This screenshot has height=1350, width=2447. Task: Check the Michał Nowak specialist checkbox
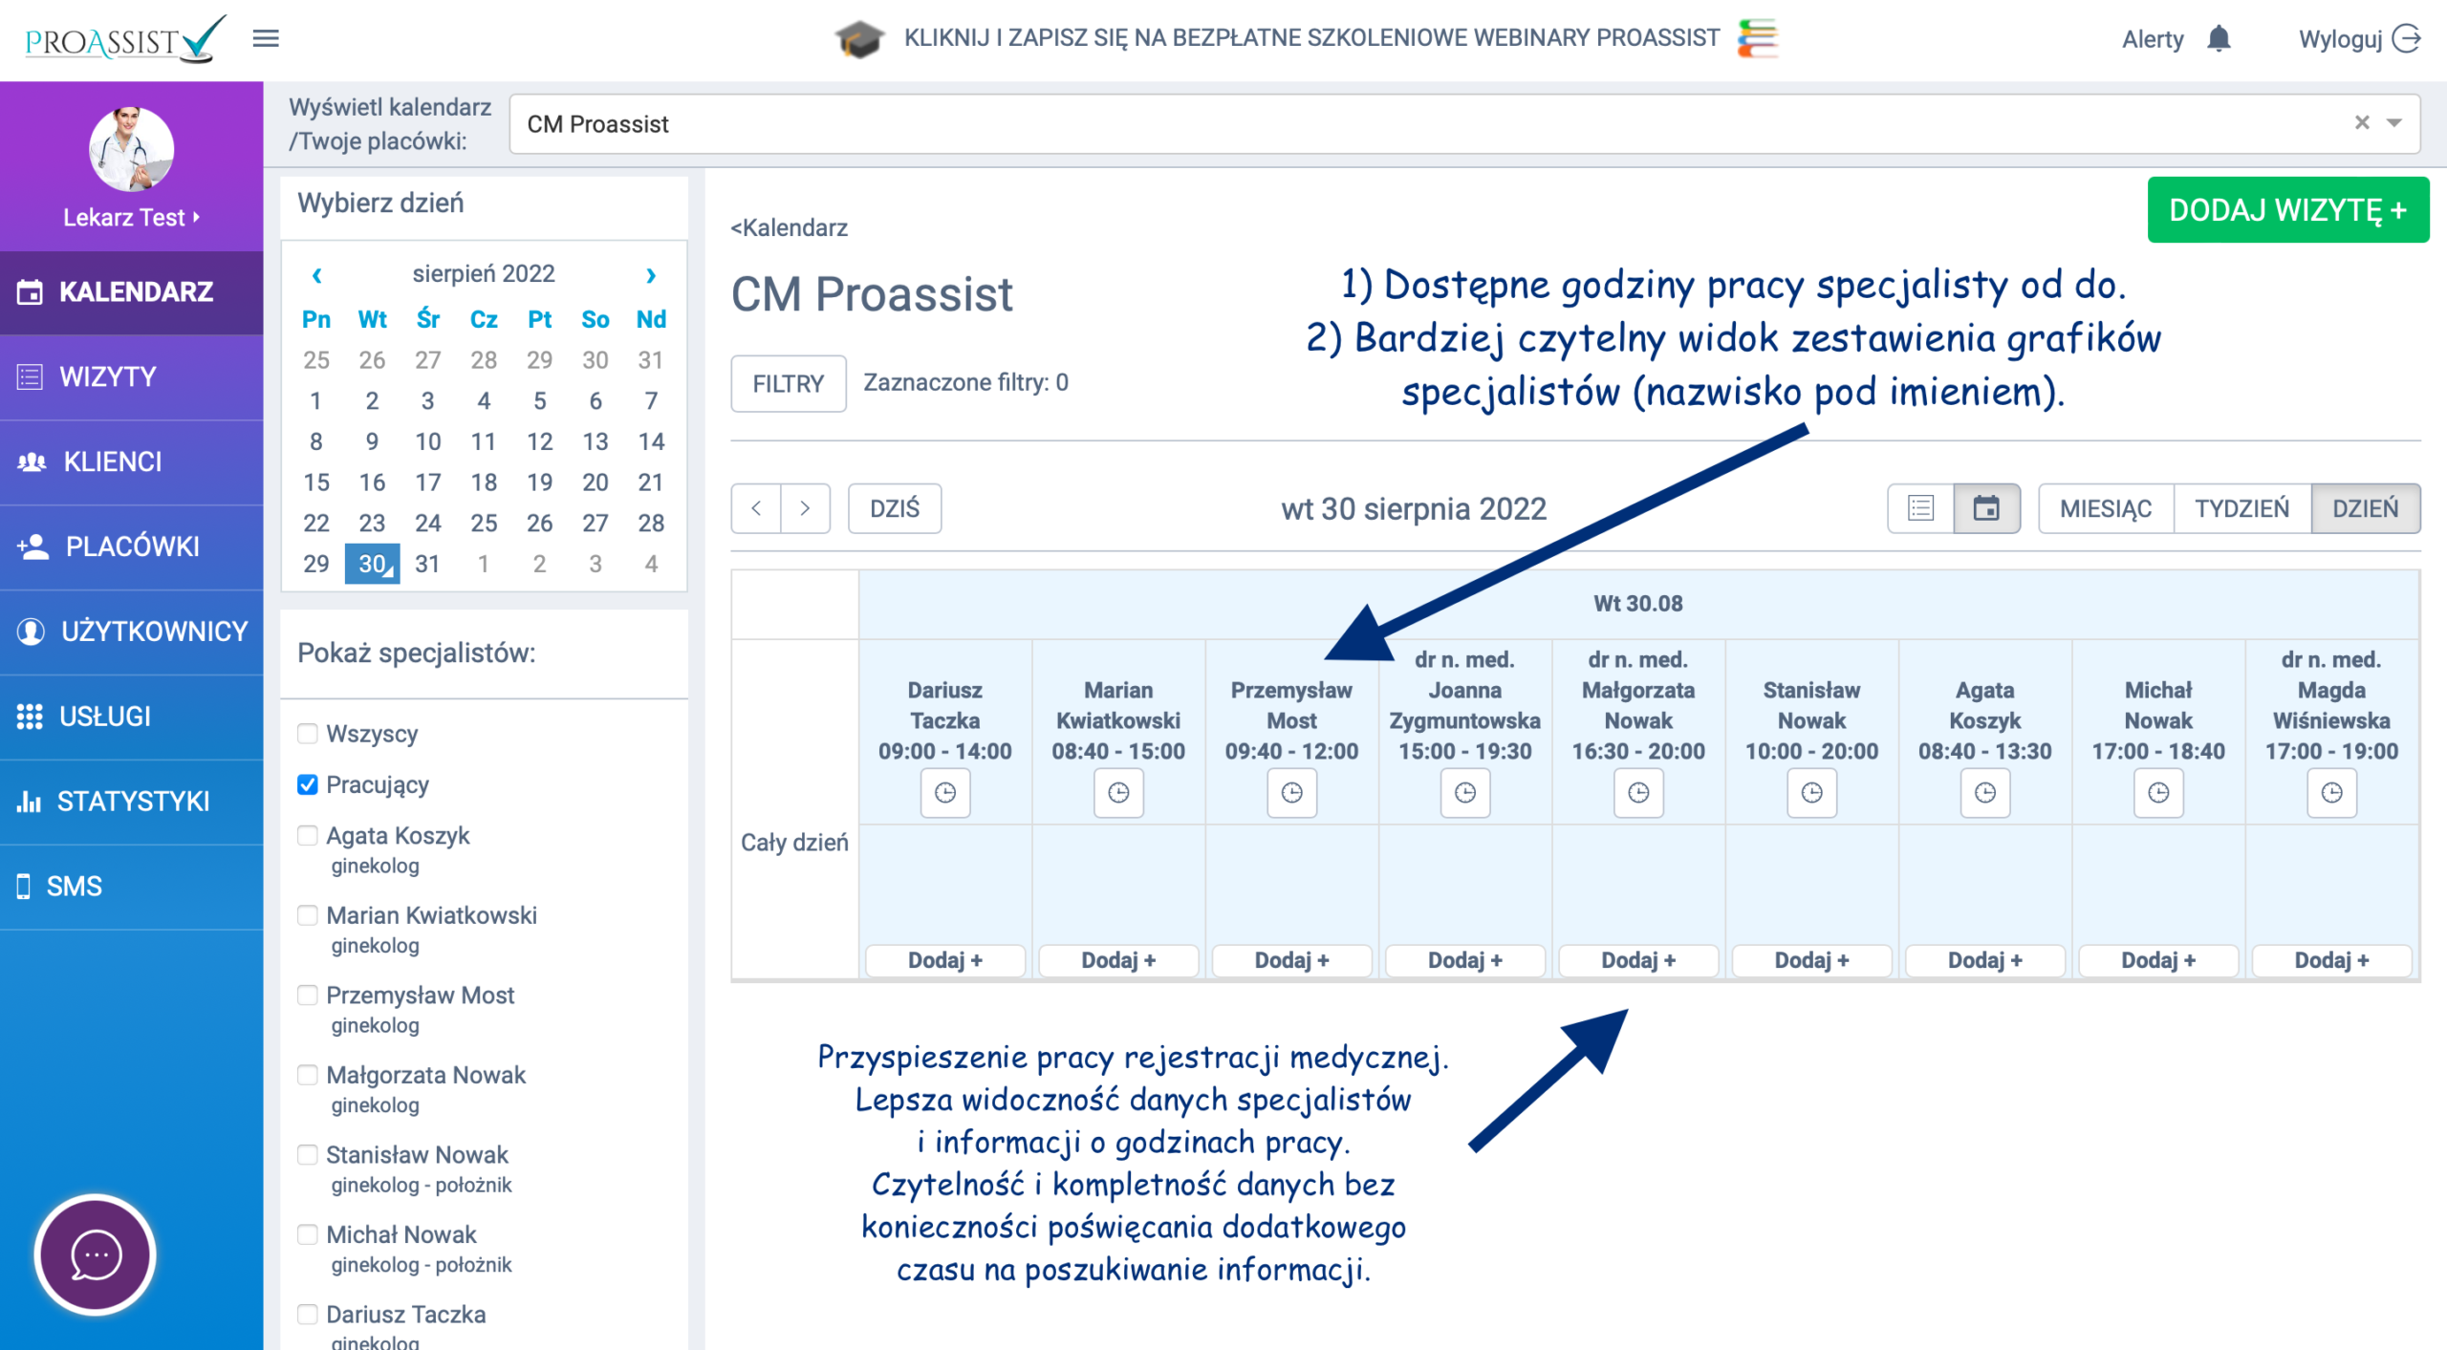pyautogui.click(x=307, y=1234)
